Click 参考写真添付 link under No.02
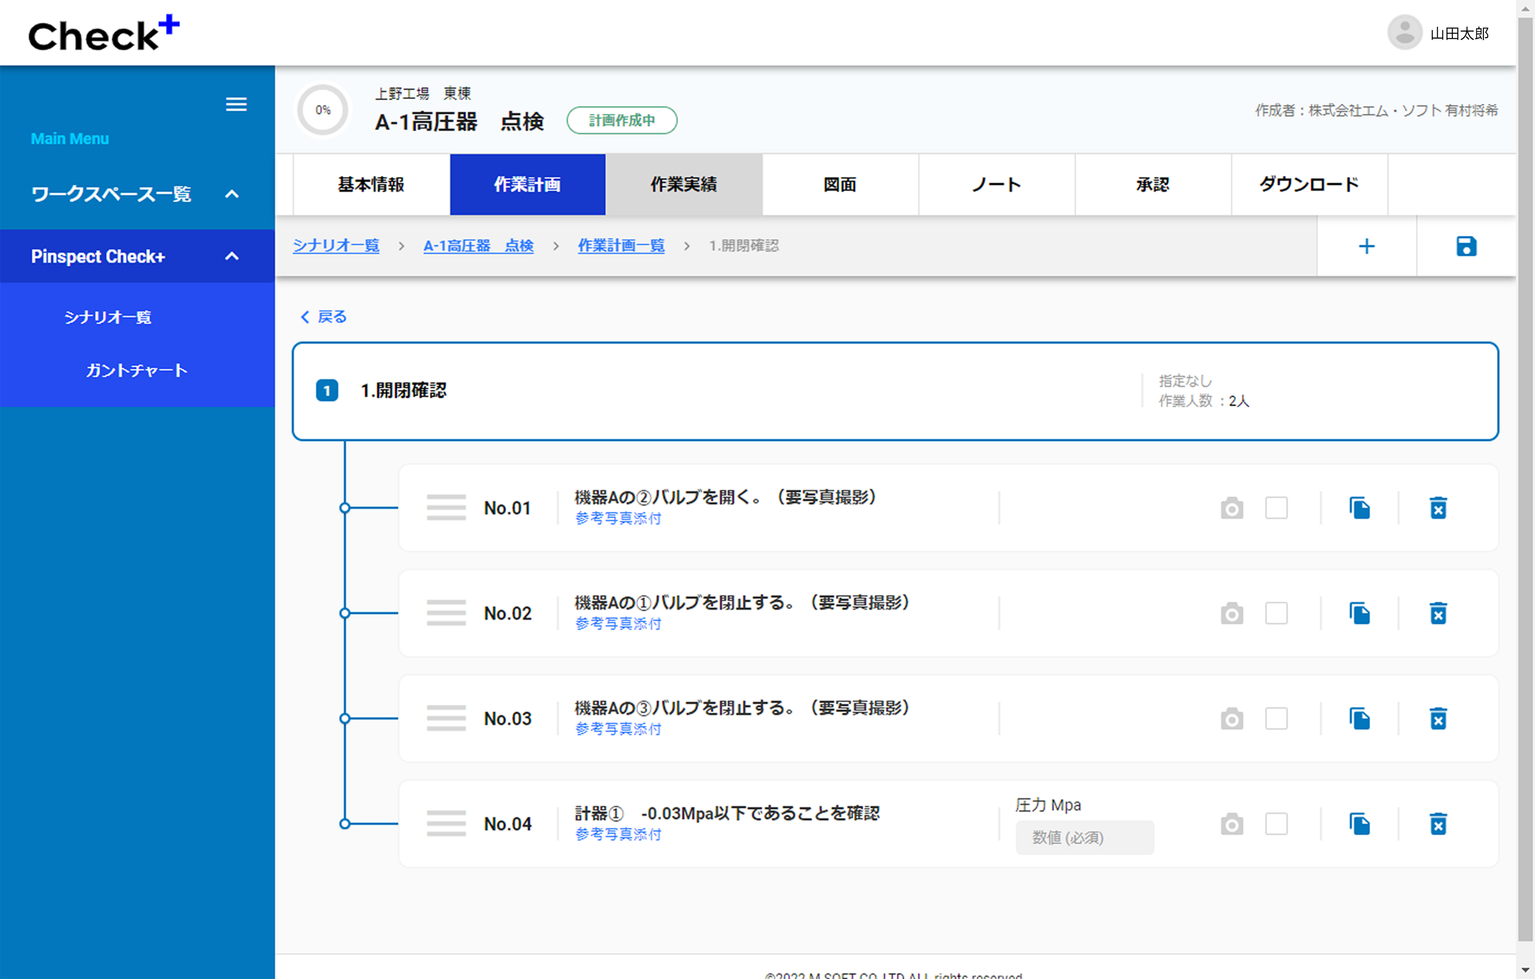This screenshot has height=979, width=1535. tap(618, 623)
